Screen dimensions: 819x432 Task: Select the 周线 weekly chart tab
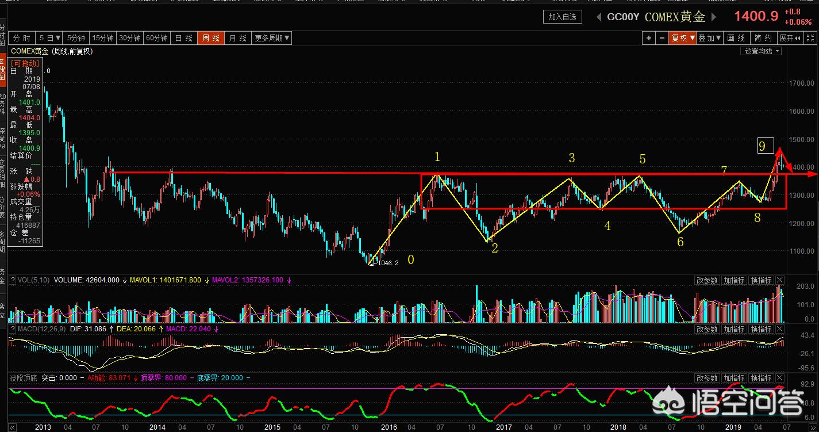(x=211, y=38)
